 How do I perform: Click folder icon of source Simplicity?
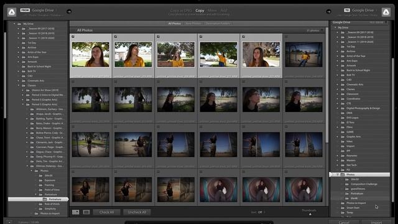pyautogui.click(x=40, y=209)
